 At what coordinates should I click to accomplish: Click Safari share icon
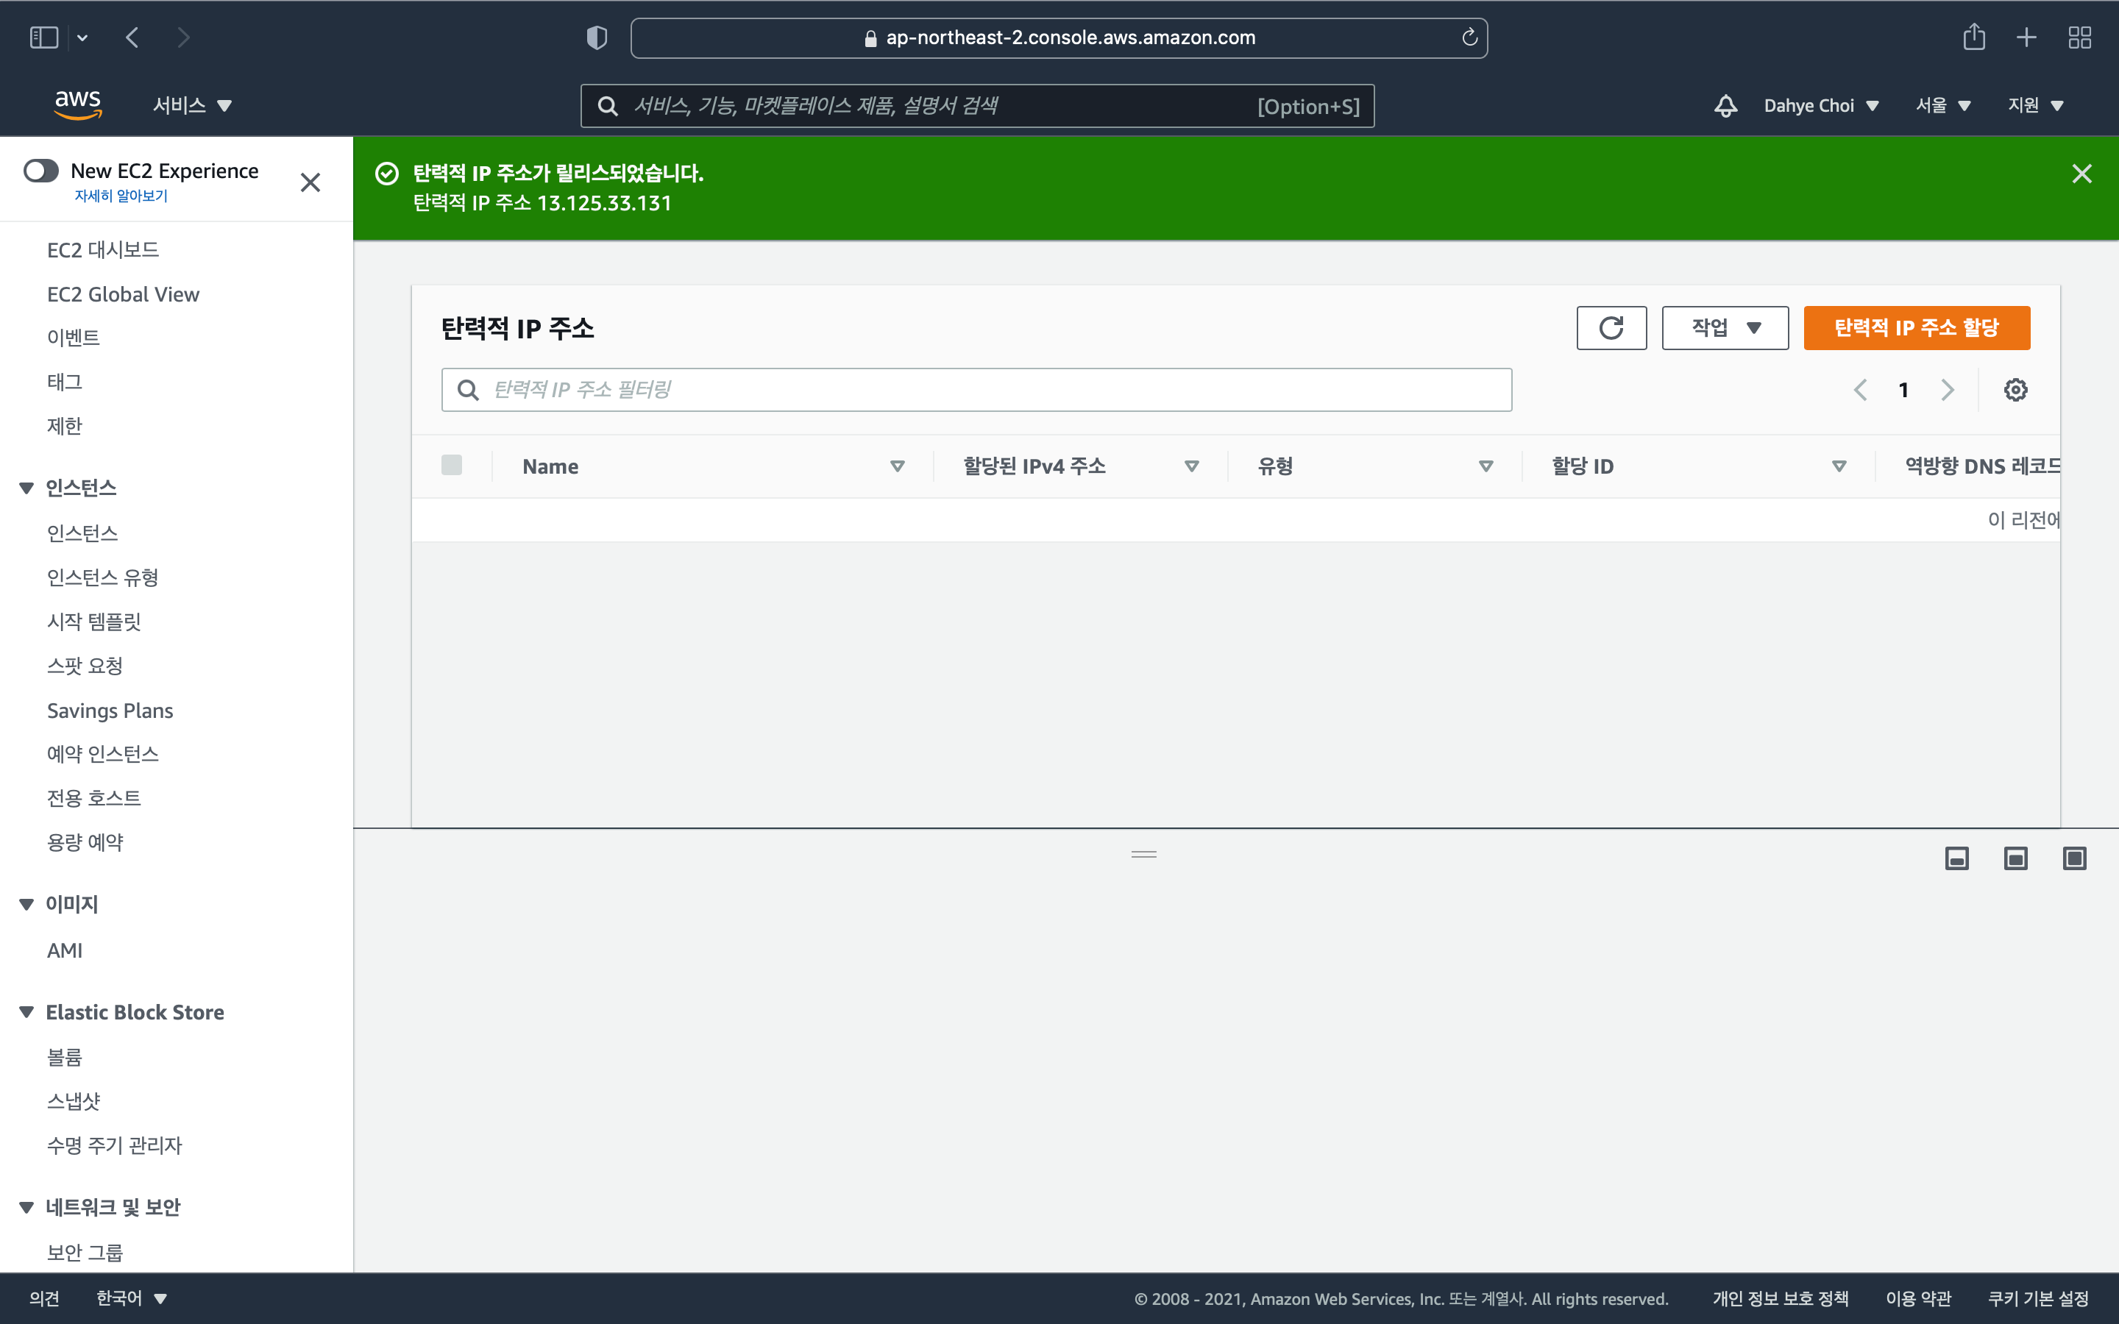pos(1973,38)
